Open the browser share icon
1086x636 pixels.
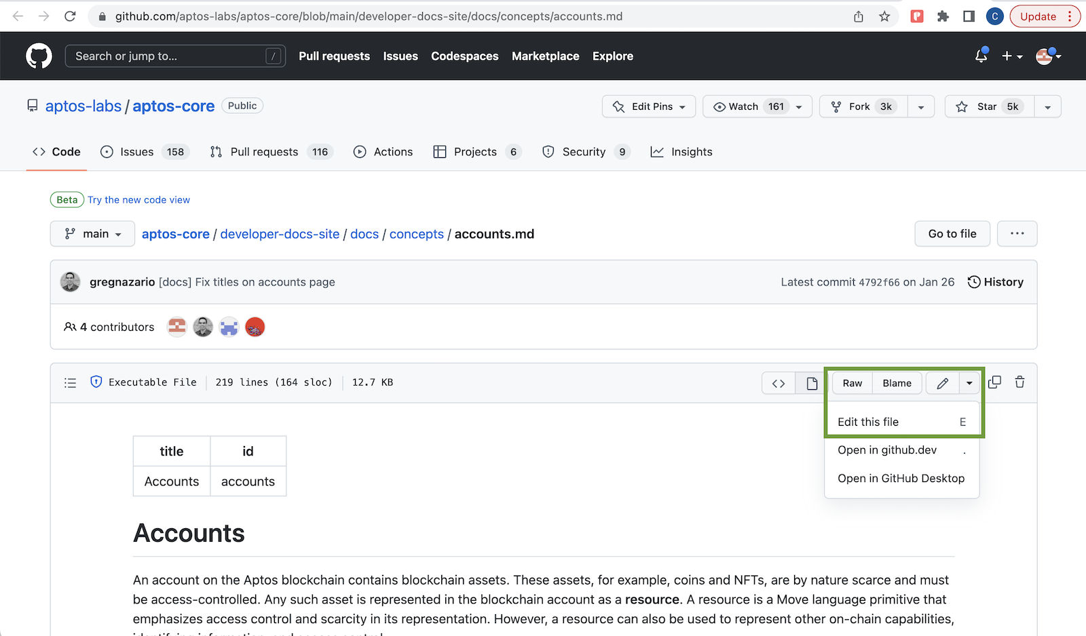point(859,16)
